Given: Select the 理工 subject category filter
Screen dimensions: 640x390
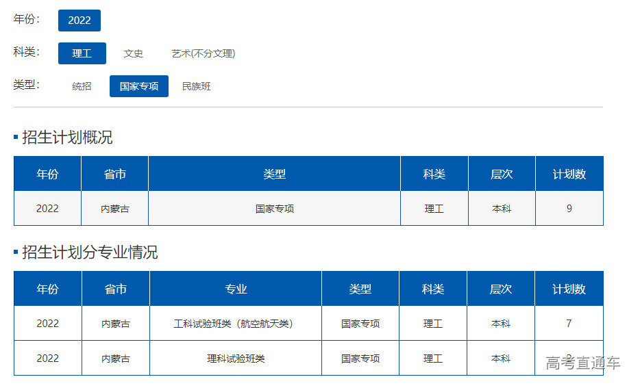Looking at the screenshot, I should click(82, 53).
